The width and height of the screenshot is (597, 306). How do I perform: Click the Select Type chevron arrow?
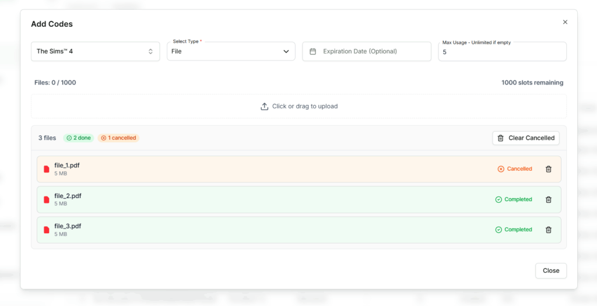point(286,51)
